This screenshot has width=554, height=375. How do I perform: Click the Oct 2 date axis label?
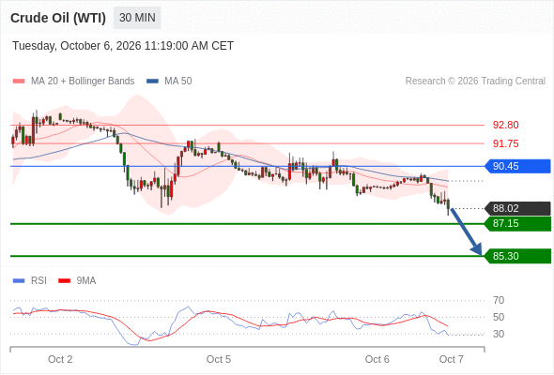60,359
